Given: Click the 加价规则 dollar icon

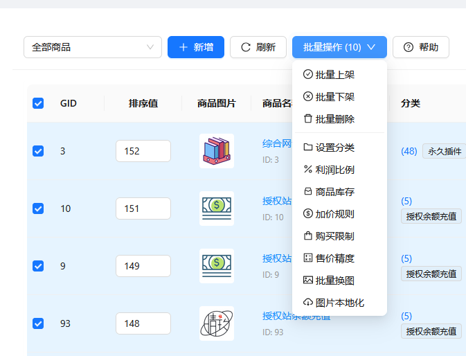Looking at the screenshot, I should (308, 214).
